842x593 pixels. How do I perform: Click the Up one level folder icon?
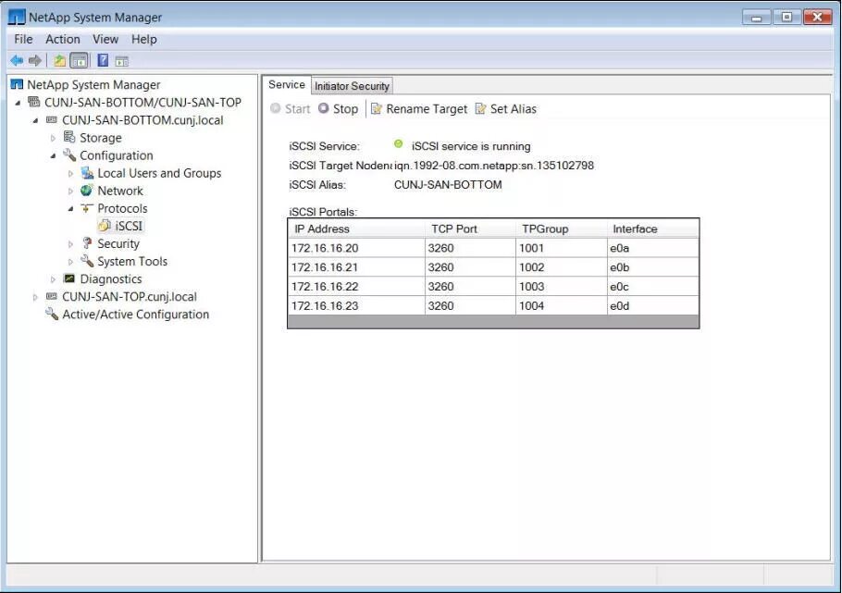(59, 61)
